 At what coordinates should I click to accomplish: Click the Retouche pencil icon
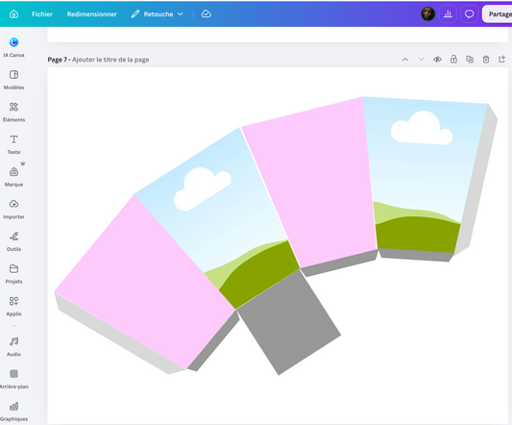click(x=134, y=14)
